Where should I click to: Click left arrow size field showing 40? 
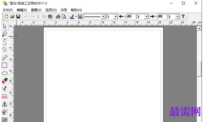(131, 17)
